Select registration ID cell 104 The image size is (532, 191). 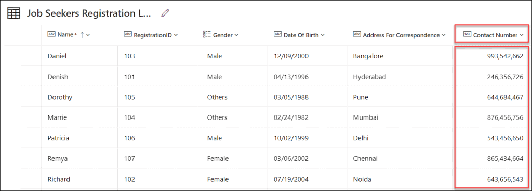click(x=129, y=117)
